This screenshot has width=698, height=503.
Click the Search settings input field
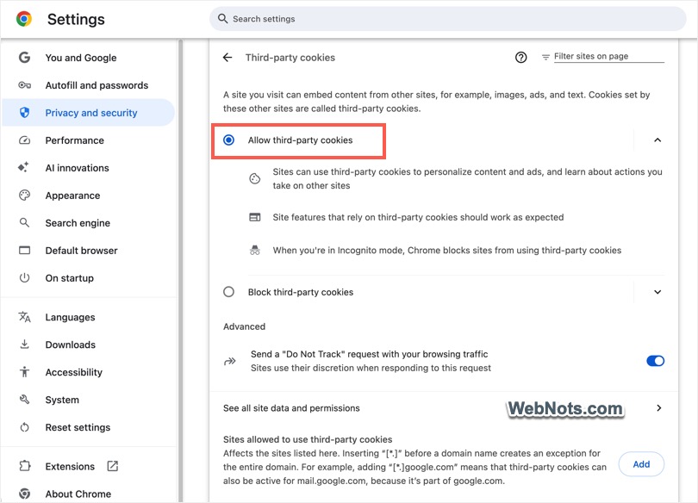point(448,19)
